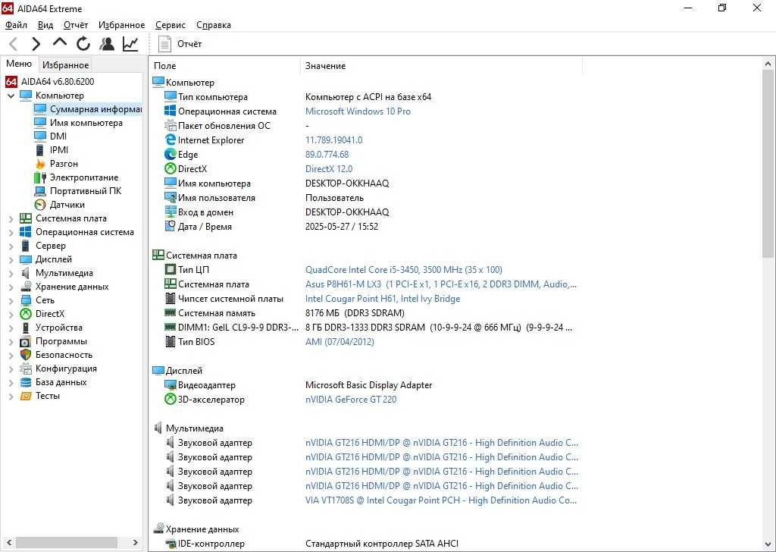Viewport: 776px width, 552px height.
Task: Open Электропитание power icon in tree
Action: [x=40, y=177]
